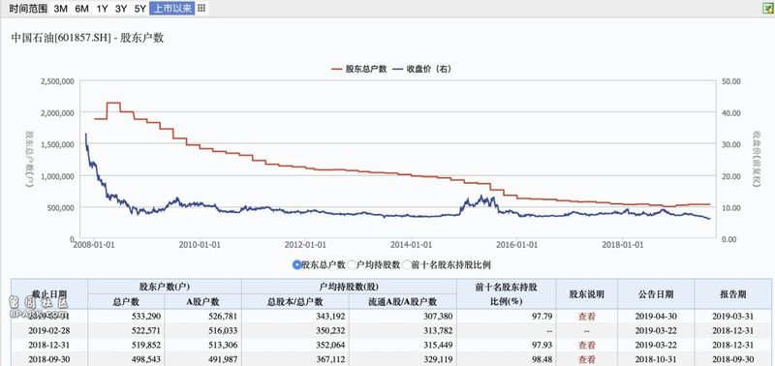Image resolution: width=775 pixels, height=366 pixels.
Task: Click the 2019-03-31 report period cell
Action: (733, 316)
